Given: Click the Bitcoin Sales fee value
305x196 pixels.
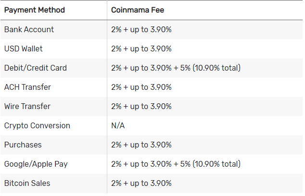Looking at the screenshot, I should click(141, 184).
